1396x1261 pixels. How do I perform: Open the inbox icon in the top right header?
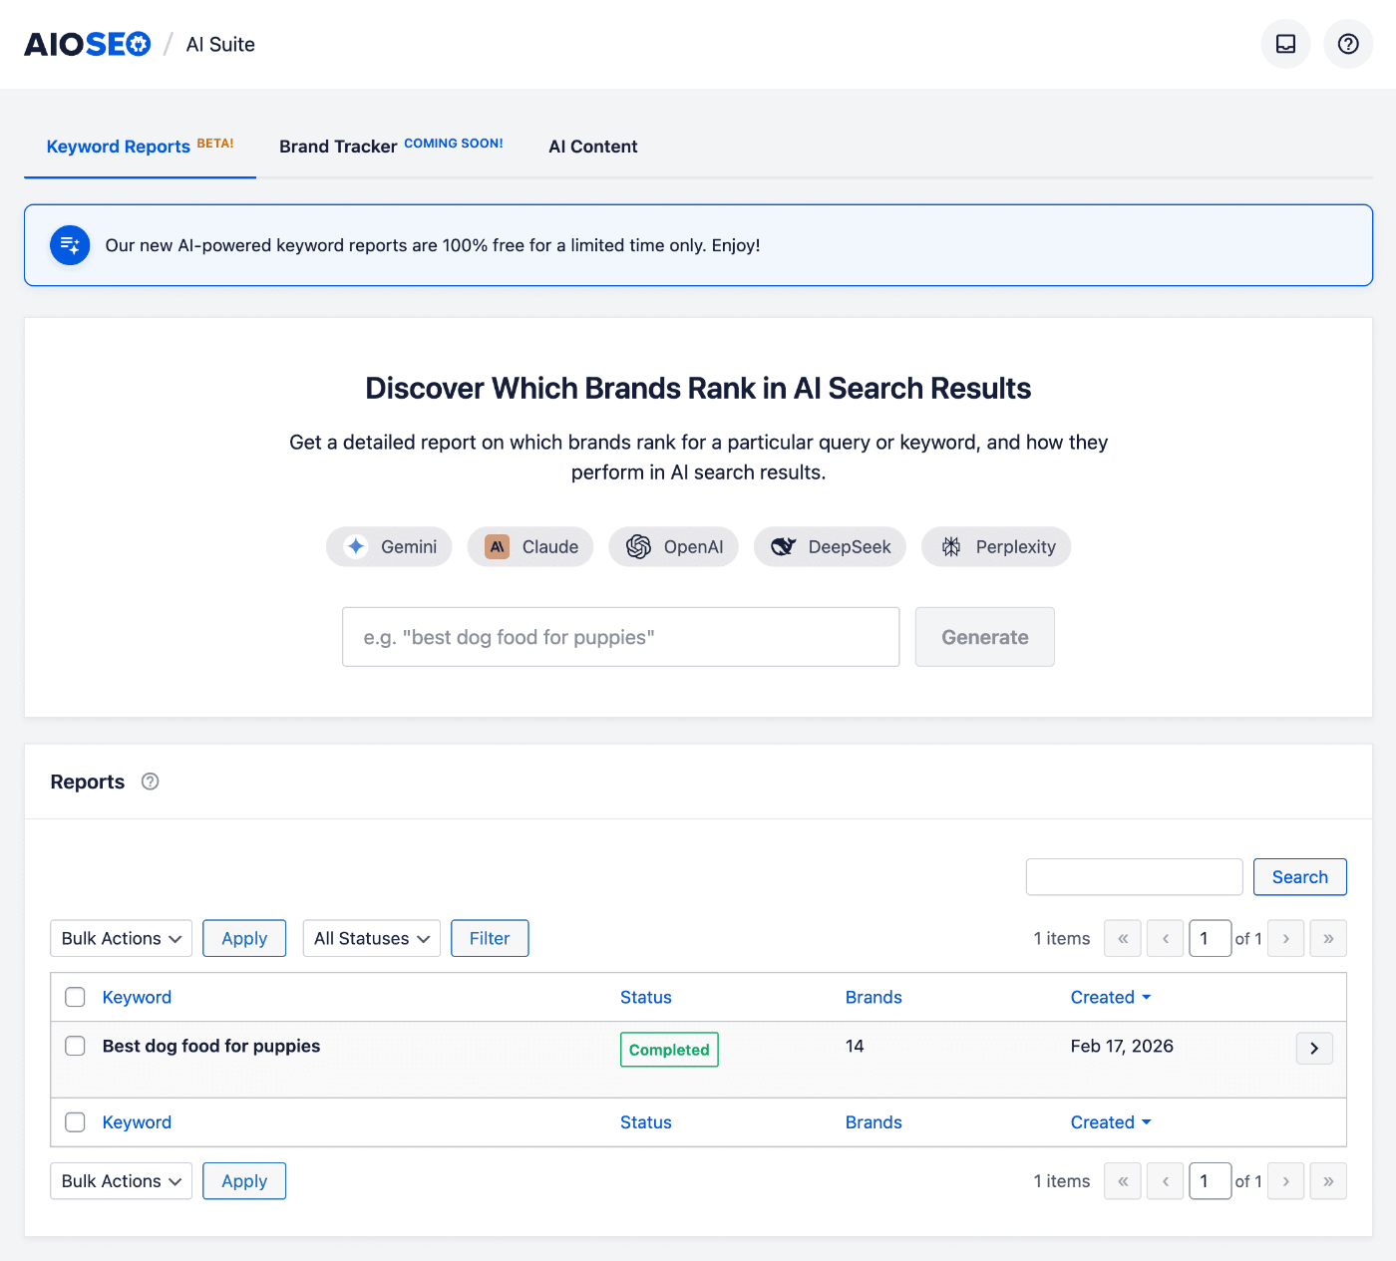point(1285,44)
